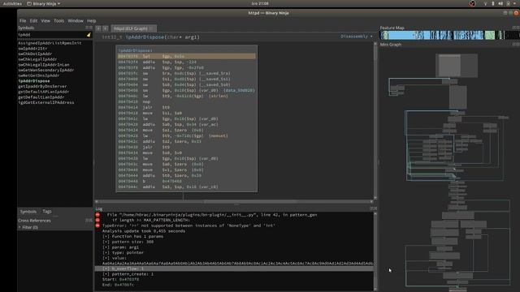Image resolution: width=520 pixels, height=292 pixels.
Task: Click the ipAddrDispose function name in header
Action: [x=145, y=37]
